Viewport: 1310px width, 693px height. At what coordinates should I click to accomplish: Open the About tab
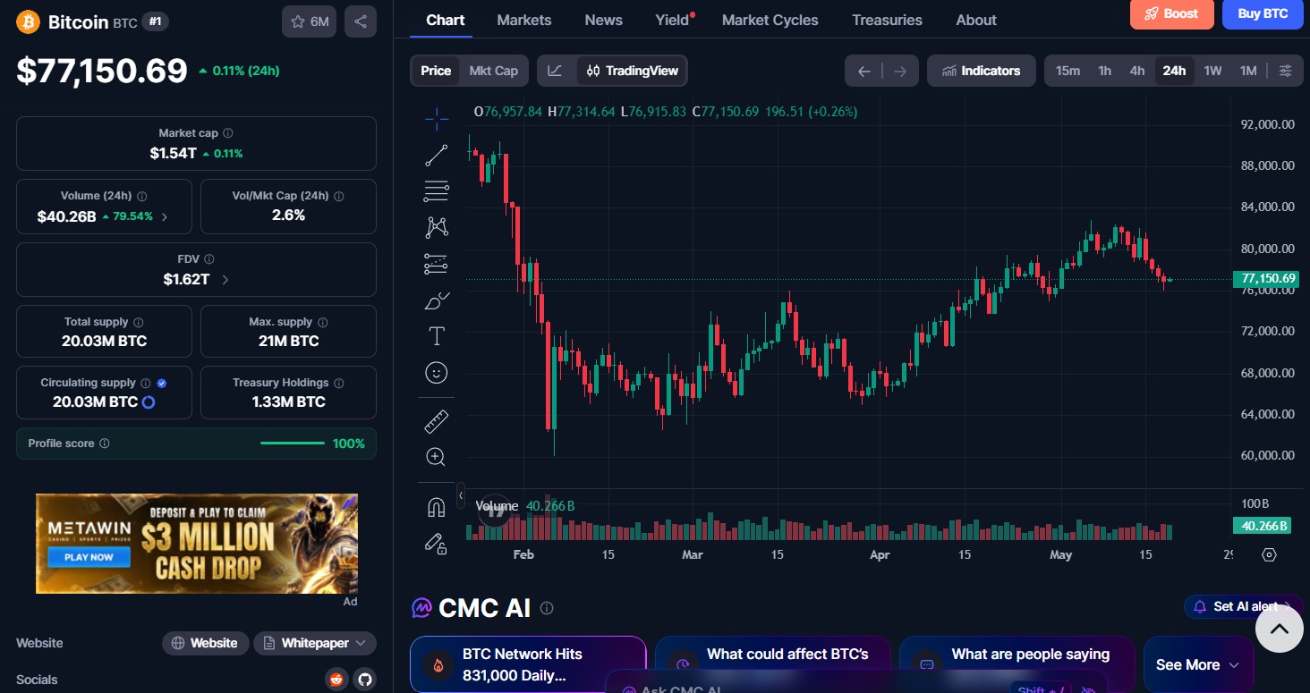(976, 20)
